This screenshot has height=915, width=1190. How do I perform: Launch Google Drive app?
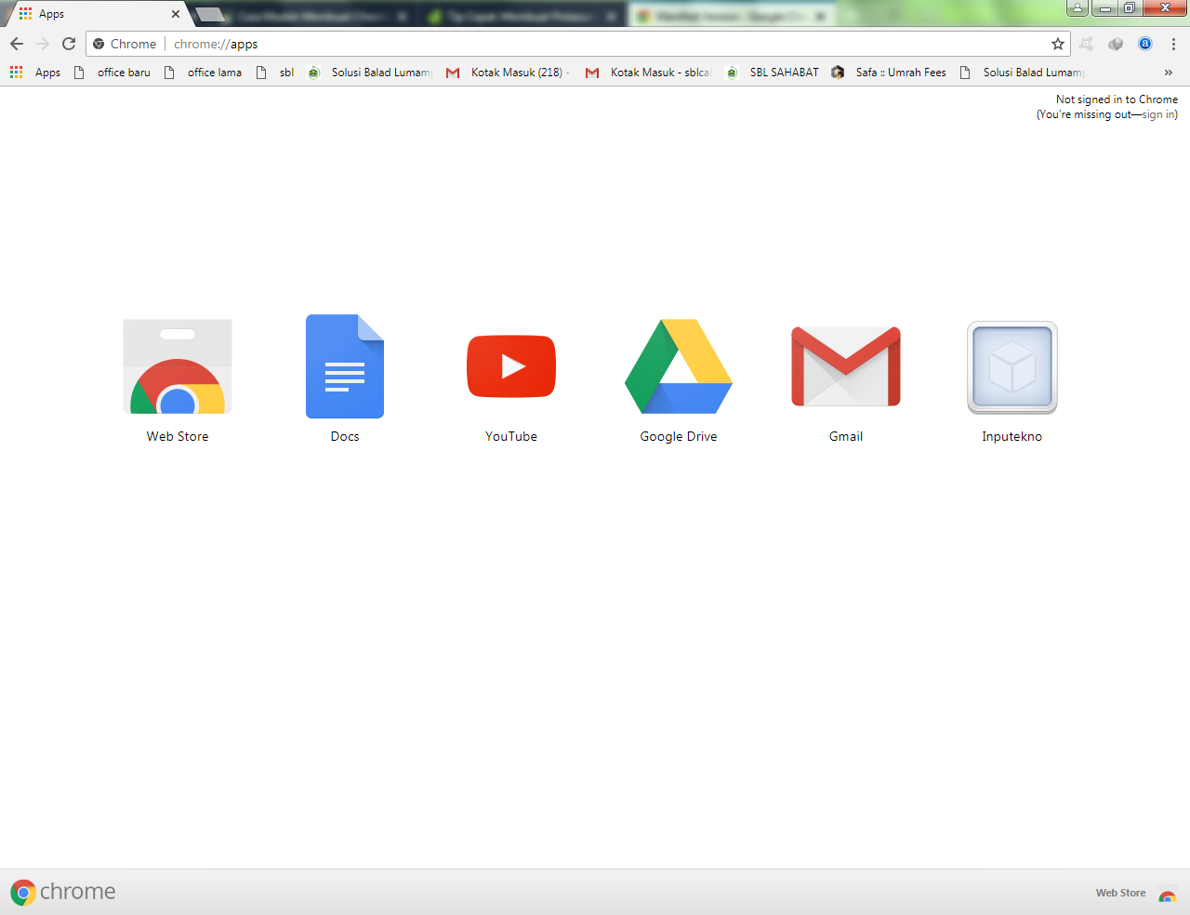(679, 366)
